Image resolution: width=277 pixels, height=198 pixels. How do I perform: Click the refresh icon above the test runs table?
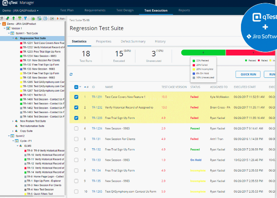(71, 75)
